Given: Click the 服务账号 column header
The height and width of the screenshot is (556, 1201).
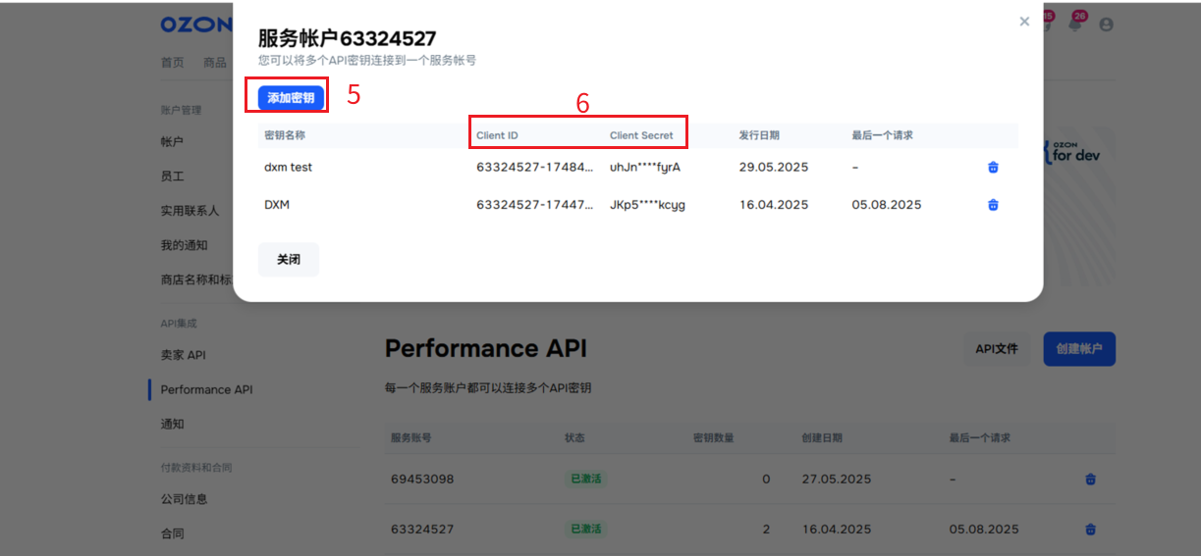Looking at the screenshot, I should 410,438.
